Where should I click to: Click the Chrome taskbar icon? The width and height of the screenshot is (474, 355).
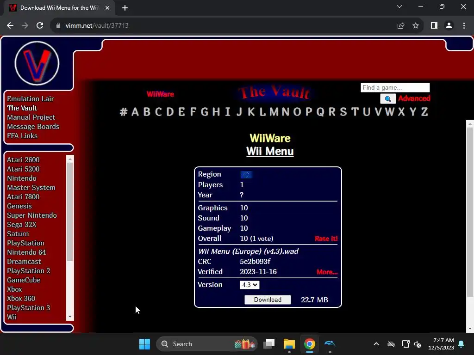(x=310, y=344)
